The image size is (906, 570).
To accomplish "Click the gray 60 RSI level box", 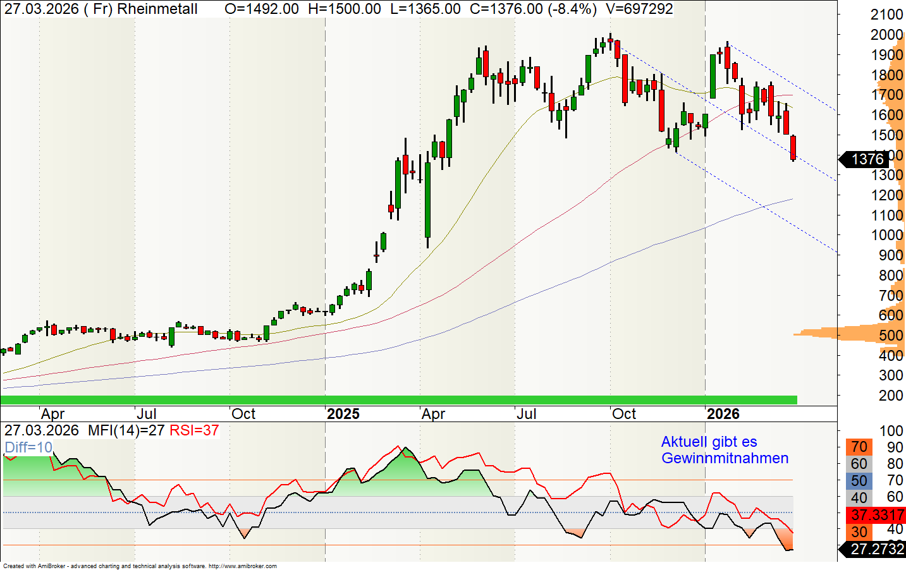I will tap(859, 464).
